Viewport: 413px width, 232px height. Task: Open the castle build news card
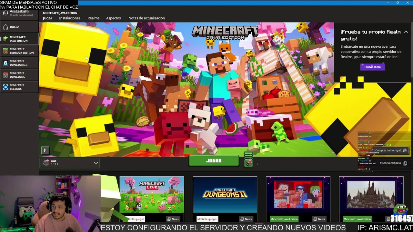(x=371, y=199)
